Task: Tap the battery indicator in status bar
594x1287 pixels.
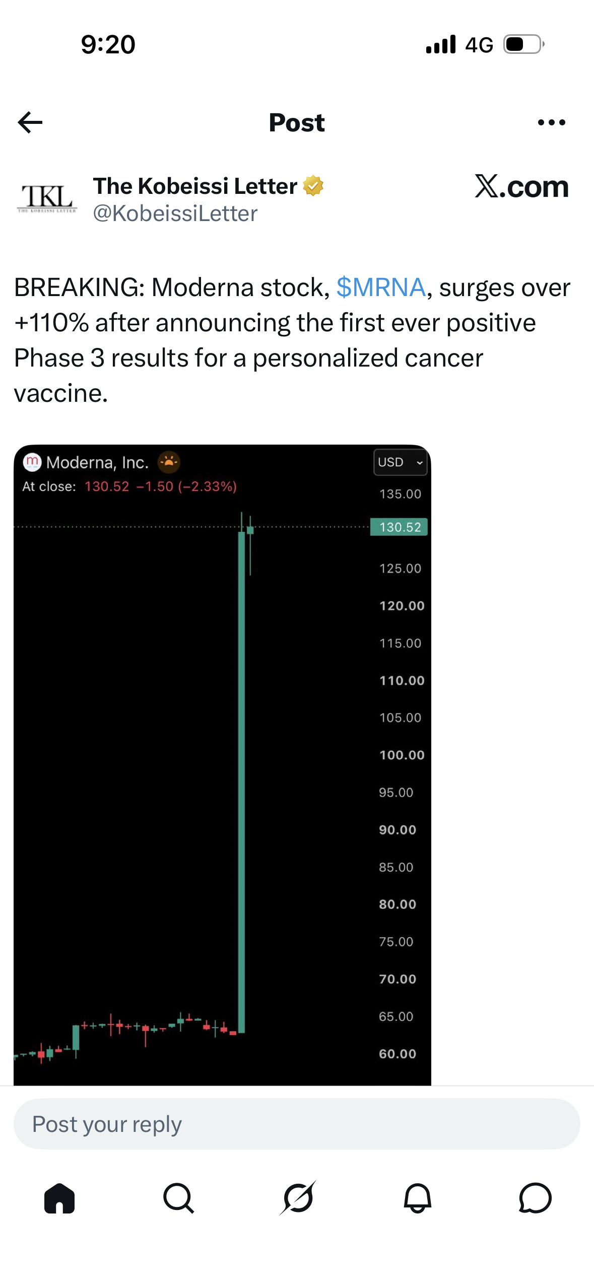Action: point(524,44)
